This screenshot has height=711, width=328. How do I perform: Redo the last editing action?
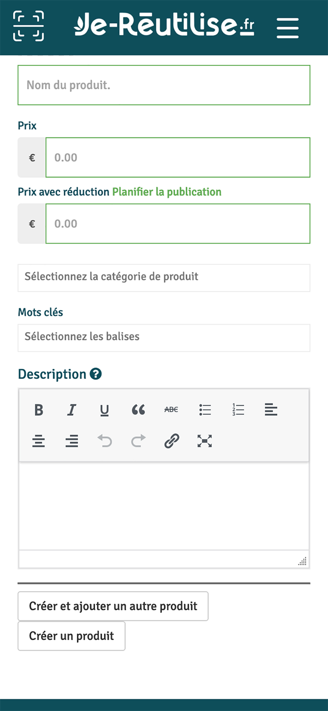tap(138, 441)
